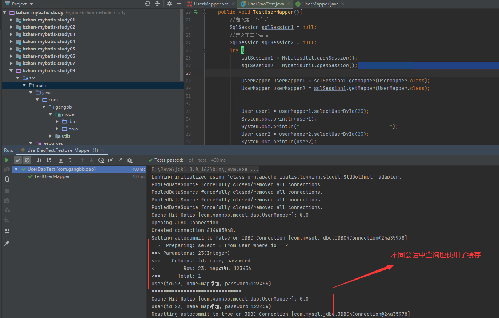This screenshot has width=499, height=318.
Task: Click the run gutter icon at line 20
Action: 196,12
